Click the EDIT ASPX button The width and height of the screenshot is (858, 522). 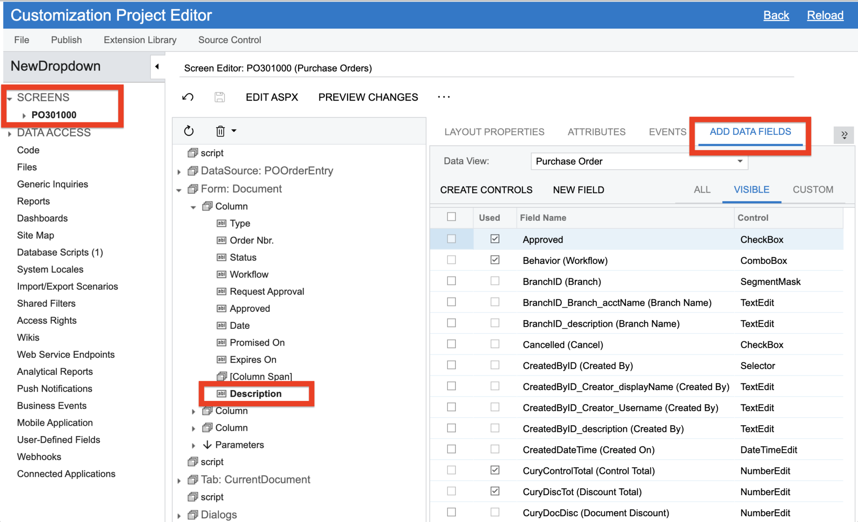(x=271, y=97)
